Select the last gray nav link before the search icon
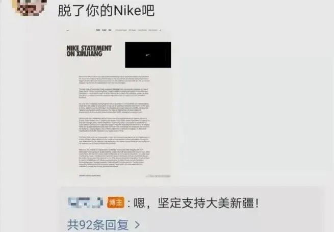 tap(153, 30)
